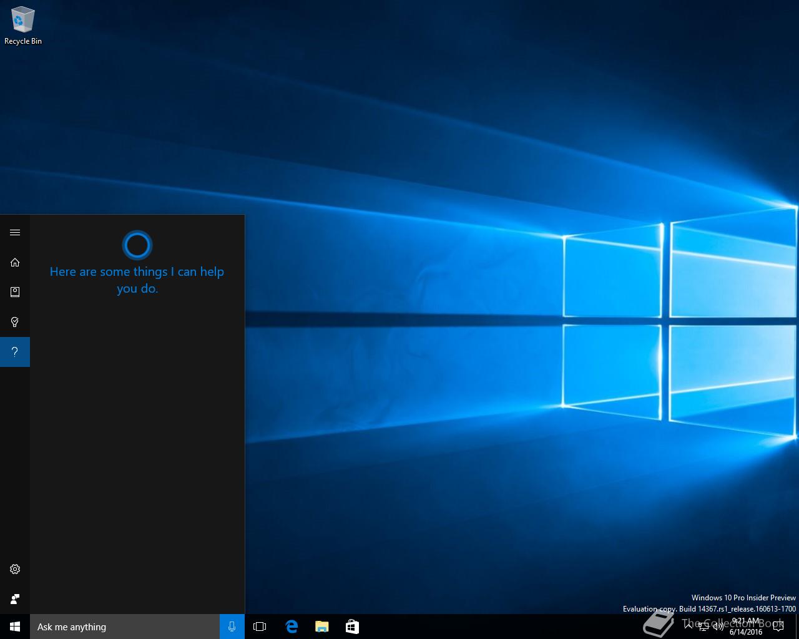Viewport: 799px width, 639px height.
Task: Open Cortana reminders lightbulb icon
Action: (15, 322)
